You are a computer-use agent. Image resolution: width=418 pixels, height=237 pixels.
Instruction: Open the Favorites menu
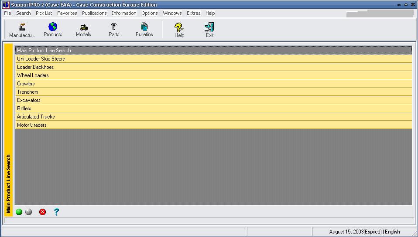point(67,13)
